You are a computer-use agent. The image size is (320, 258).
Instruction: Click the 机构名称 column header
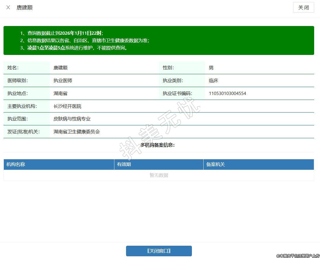[16, 165]
